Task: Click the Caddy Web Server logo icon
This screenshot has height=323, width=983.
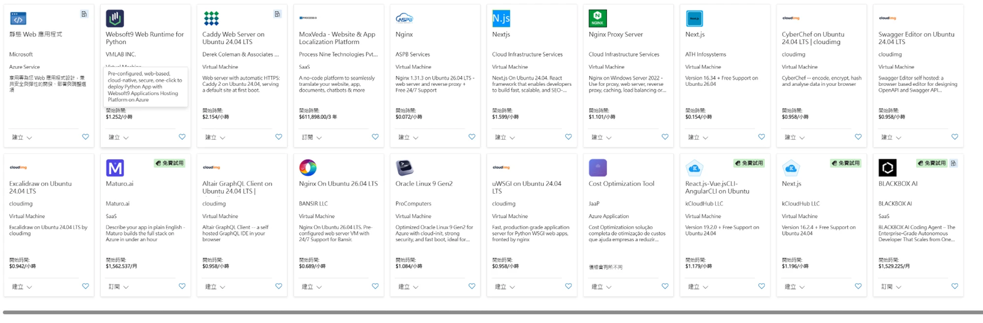Action: [211, 18]
